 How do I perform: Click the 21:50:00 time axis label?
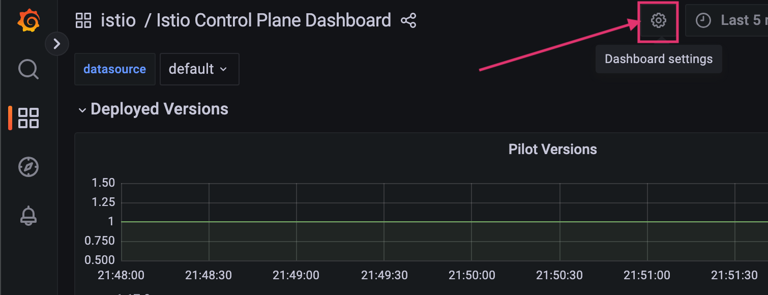(471, 275)
